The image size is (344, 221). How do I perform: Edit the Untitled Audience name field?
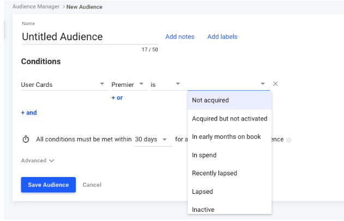[x=89, y=36]
